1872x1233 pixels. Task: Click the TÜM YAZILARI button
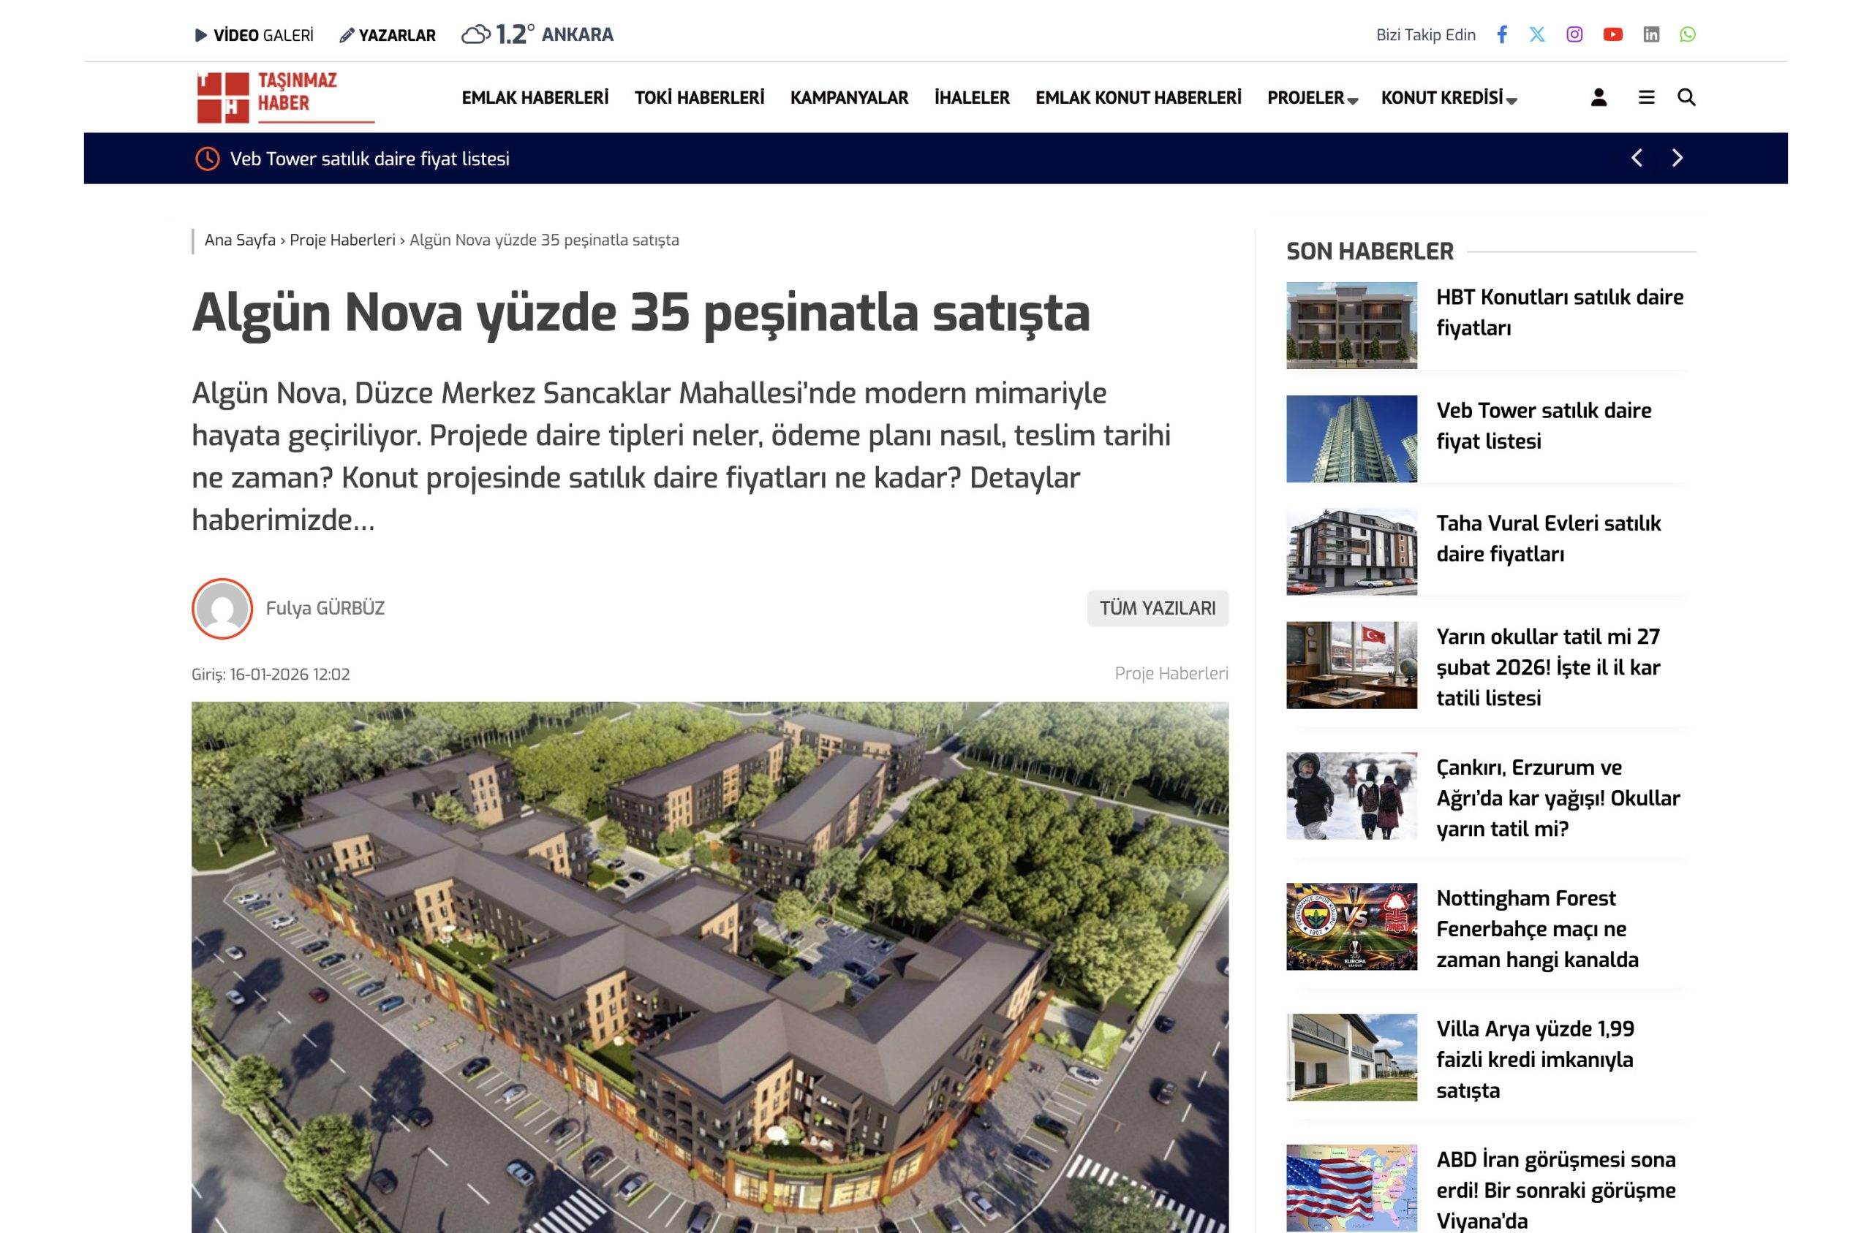click(x=1158, y=608)
